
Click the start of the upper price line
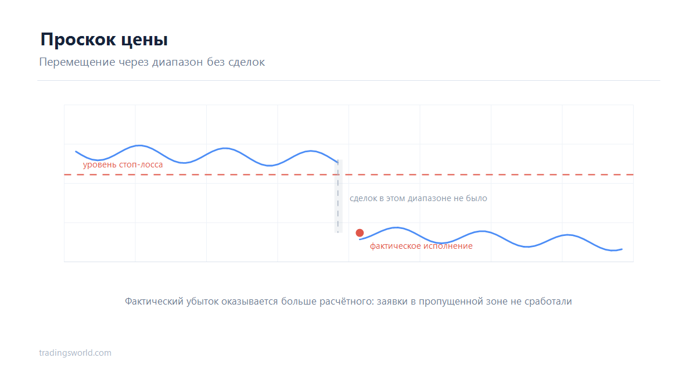click(76, 151)
